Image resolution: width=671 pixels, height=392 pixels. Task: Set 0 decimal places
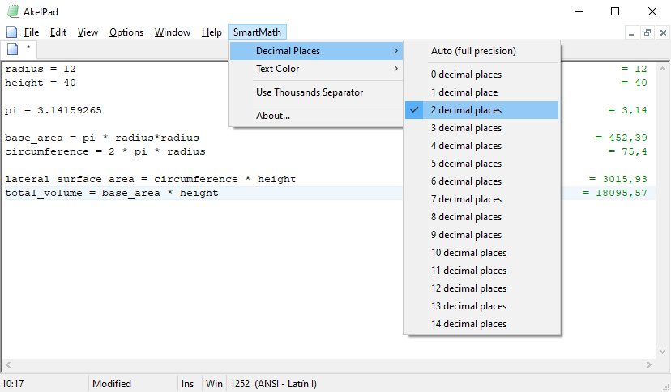pyautogui.click(x=466, y=75)
